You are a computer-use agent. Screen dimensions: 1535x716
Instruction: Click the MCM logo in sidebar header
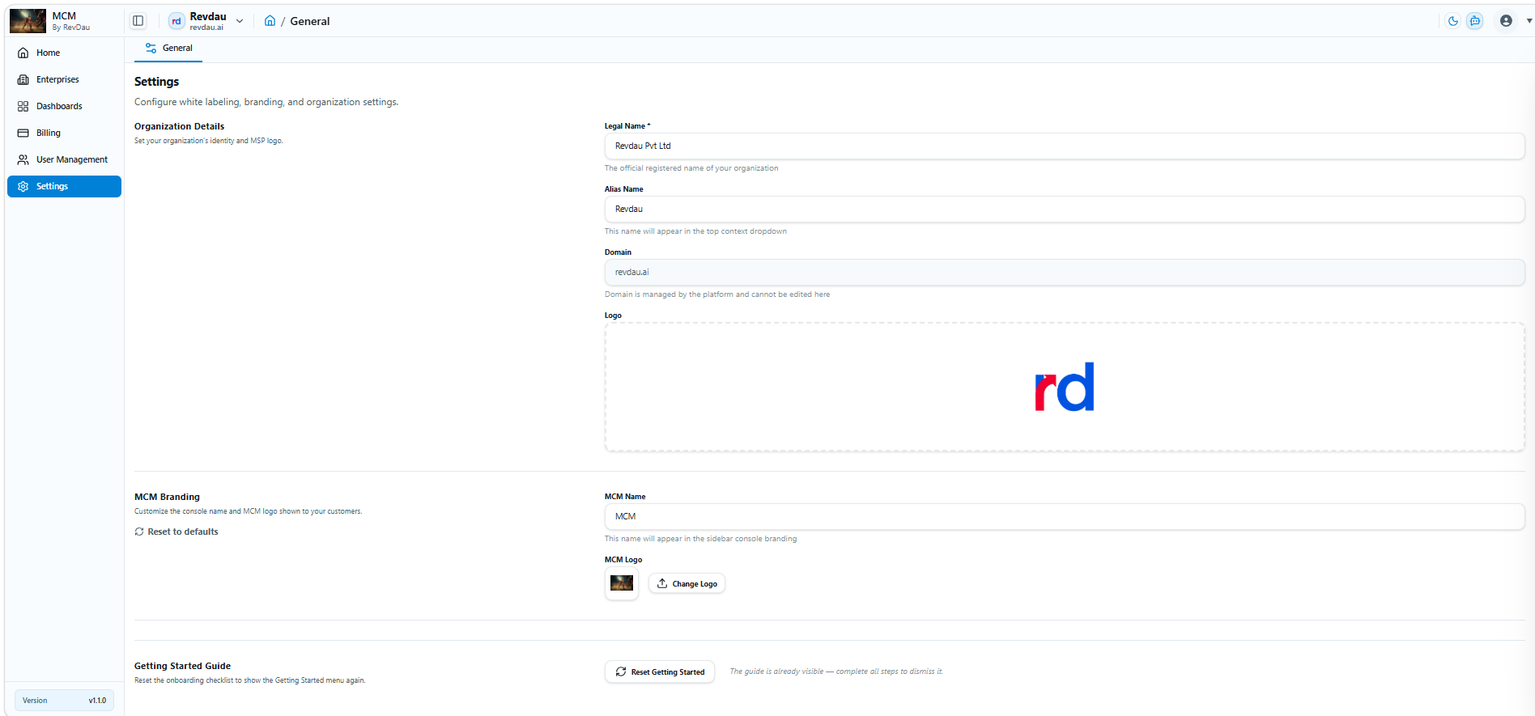point(28,21)
